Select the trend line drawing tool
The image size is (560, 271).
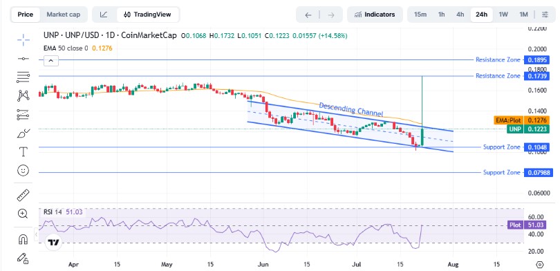tap(24, 59)
